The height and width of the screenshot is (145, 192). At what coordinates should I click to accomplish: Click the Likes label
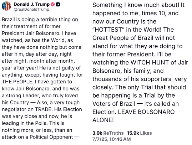[x=146, y=133]
